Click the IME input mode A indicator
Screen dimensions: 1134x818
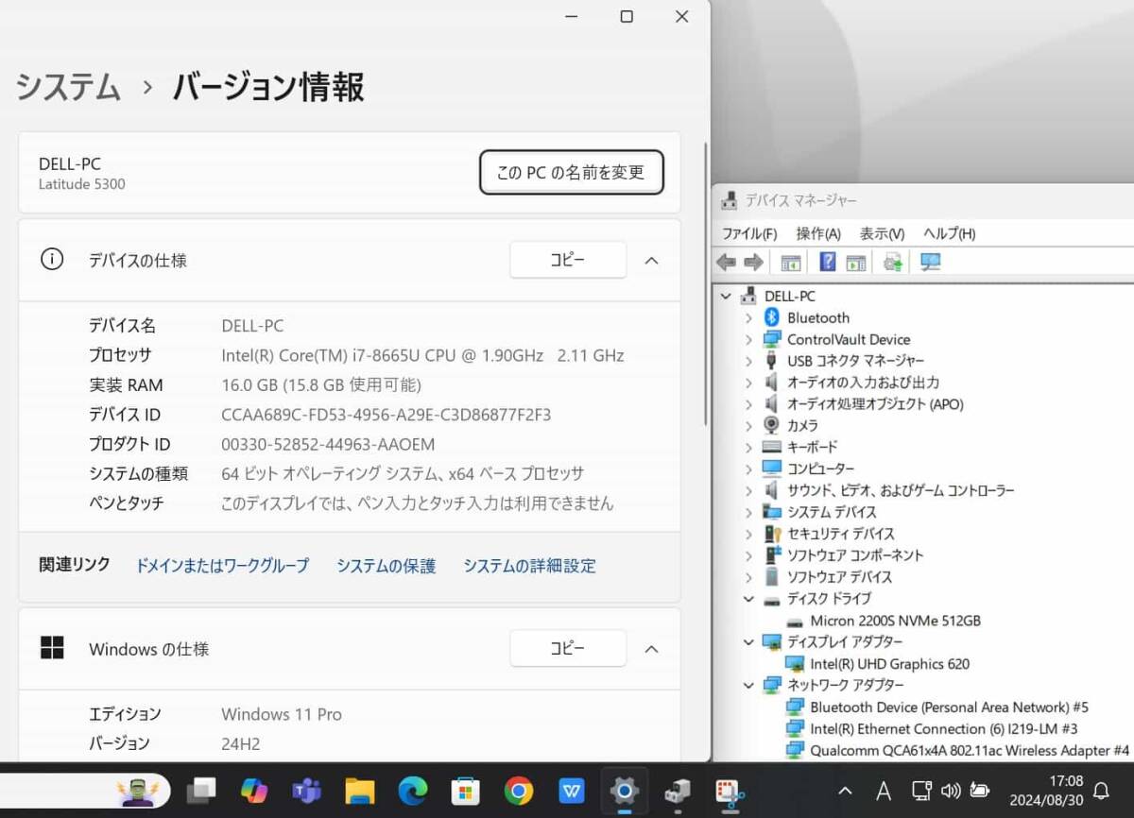tap(884, 791)
